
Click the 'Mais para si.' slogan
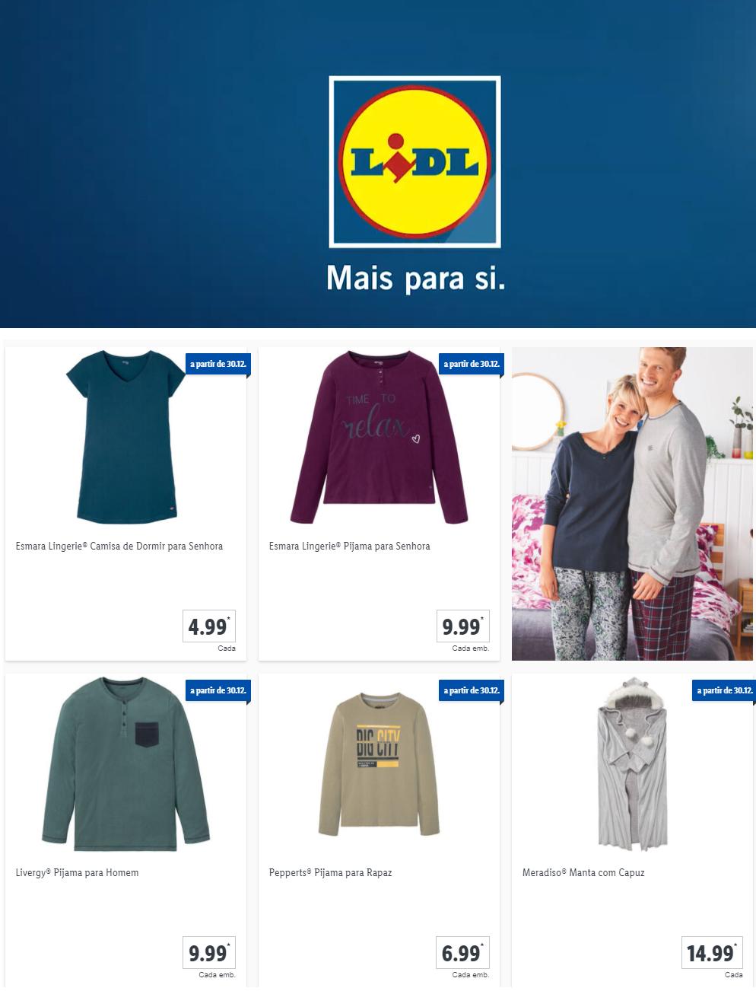click(x=415, y=279)
